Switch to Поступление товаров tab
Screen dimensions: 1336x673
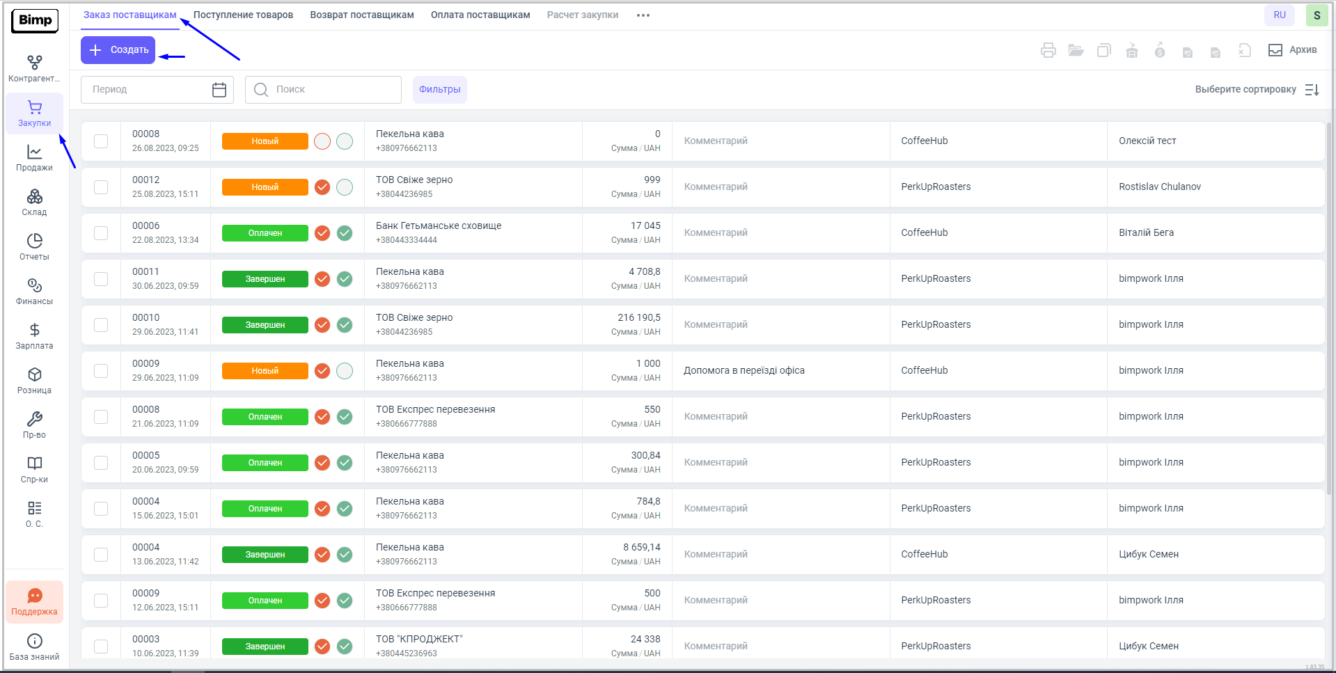[243, 15]
